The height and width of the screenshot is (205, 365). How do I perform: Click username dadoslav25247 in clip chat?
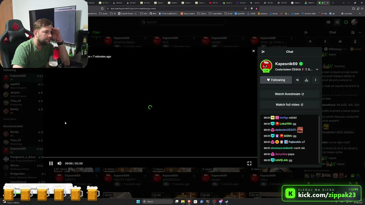coord(285,130)
